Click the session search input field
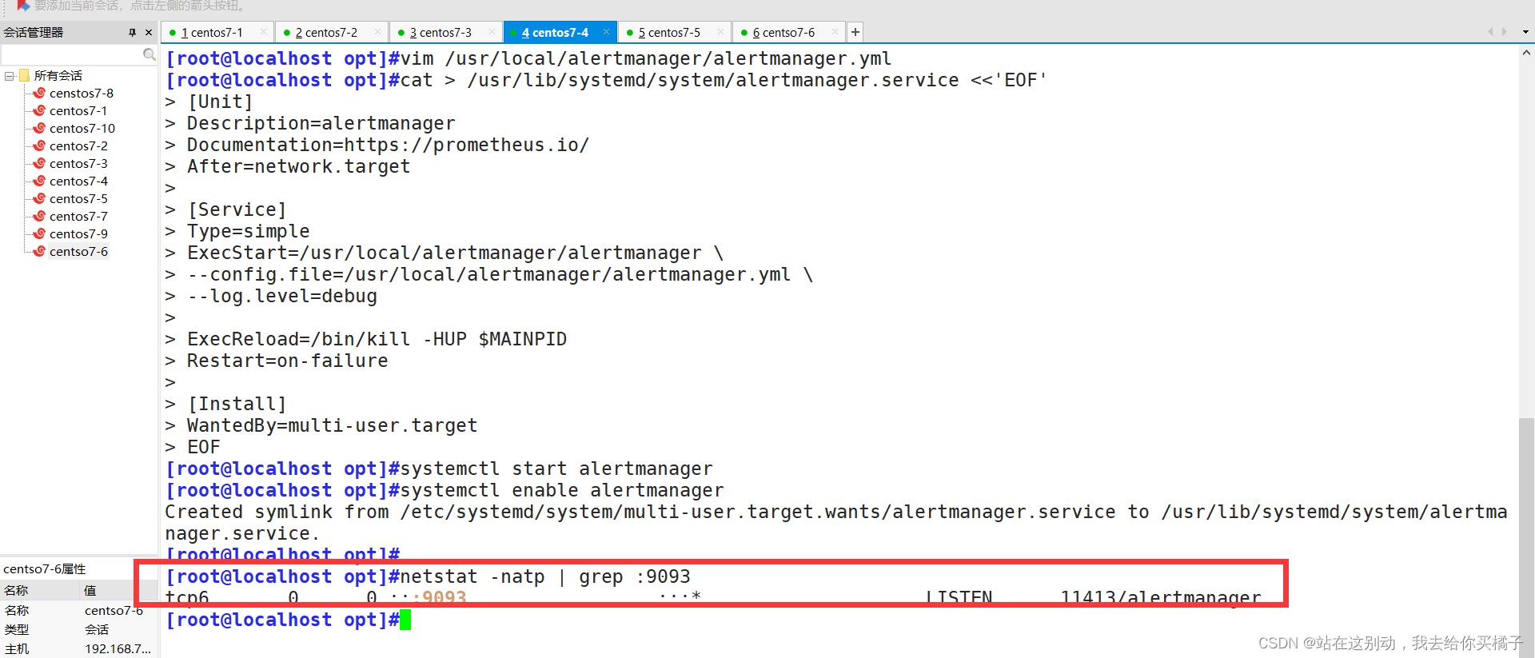Screen dimensions: 1535x658 (x=72, y=54)
